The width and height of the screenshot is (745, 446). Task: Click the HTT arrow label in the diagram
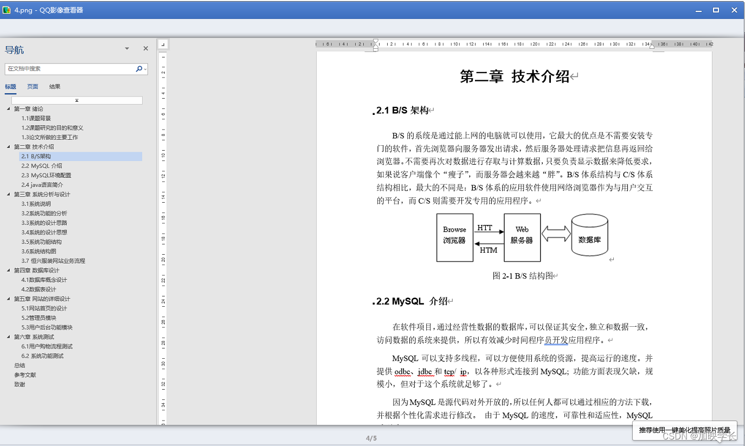(x=485, y=228)
